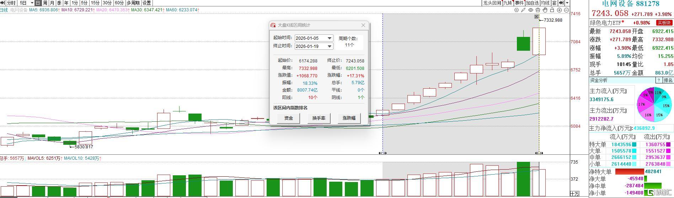This screenshot has height=198, width=674.
Task: Click the 涨跌幅 ranking button
Action: [x=349, y=118]
